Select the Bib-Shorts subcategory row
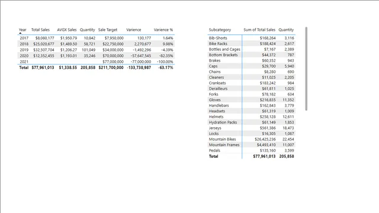 pyautogui.click(x=251, y=38)
